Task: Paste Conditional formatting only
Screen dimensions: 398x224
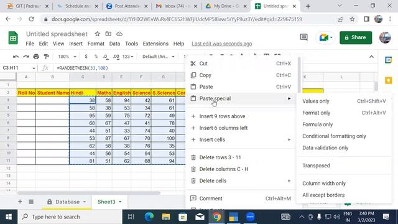Action: point(344,136)
